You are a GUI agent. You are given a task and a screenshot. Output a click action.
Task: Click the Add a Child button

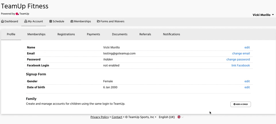(240, 104)
